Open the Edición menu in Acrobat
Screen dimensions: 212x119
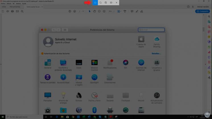pos(9,3)
